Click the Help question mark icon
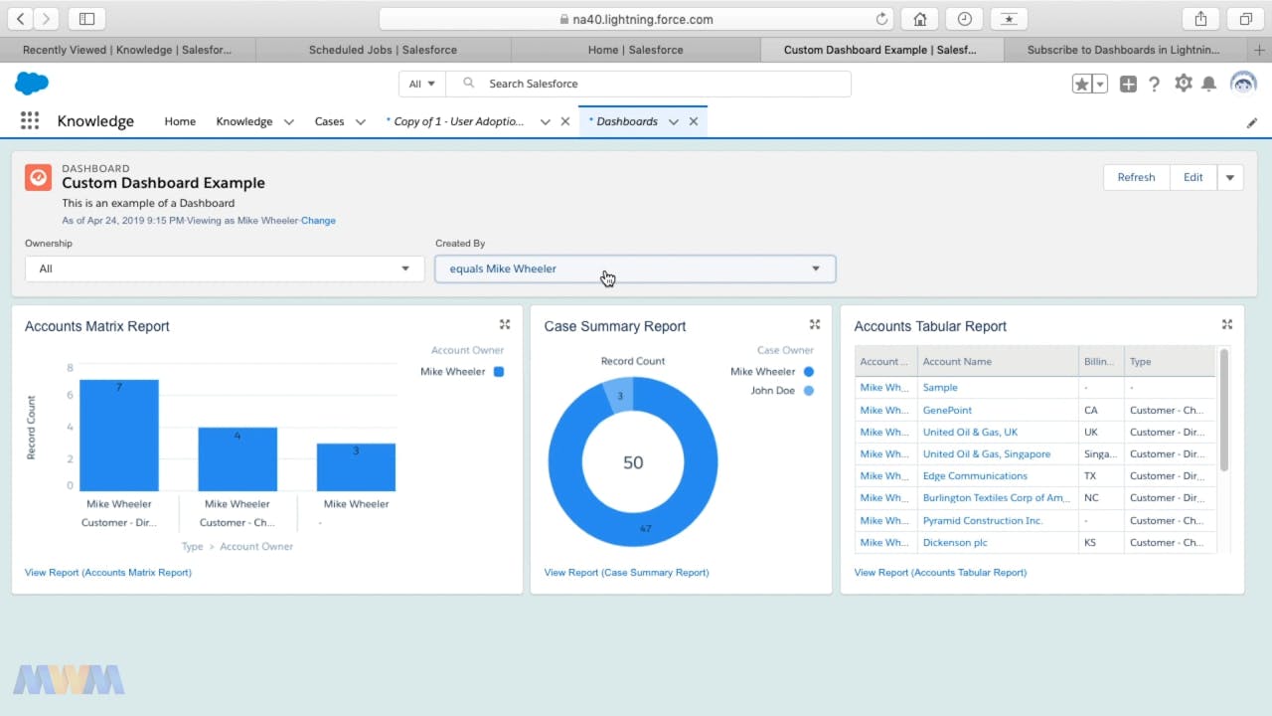Screen dimensions: 1272x716 pos(1154,84)
